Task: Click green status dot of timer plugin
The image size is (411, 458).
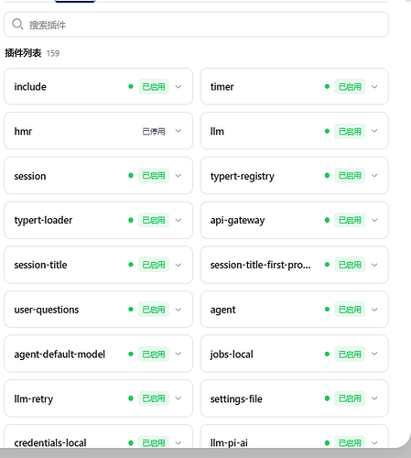Action: [327, 86]
